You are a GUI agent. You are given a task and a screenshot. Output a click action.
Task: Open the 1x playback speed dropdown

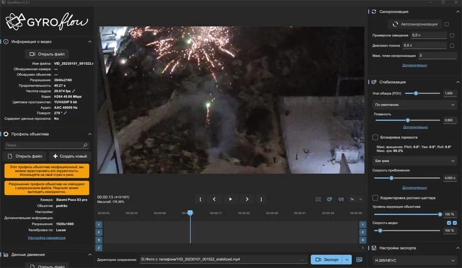356,199
